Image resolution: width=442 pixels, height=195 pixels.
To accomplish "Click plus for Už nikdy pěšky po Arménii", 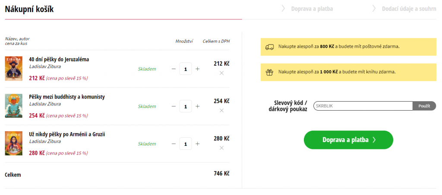I will tap(198, 144).
